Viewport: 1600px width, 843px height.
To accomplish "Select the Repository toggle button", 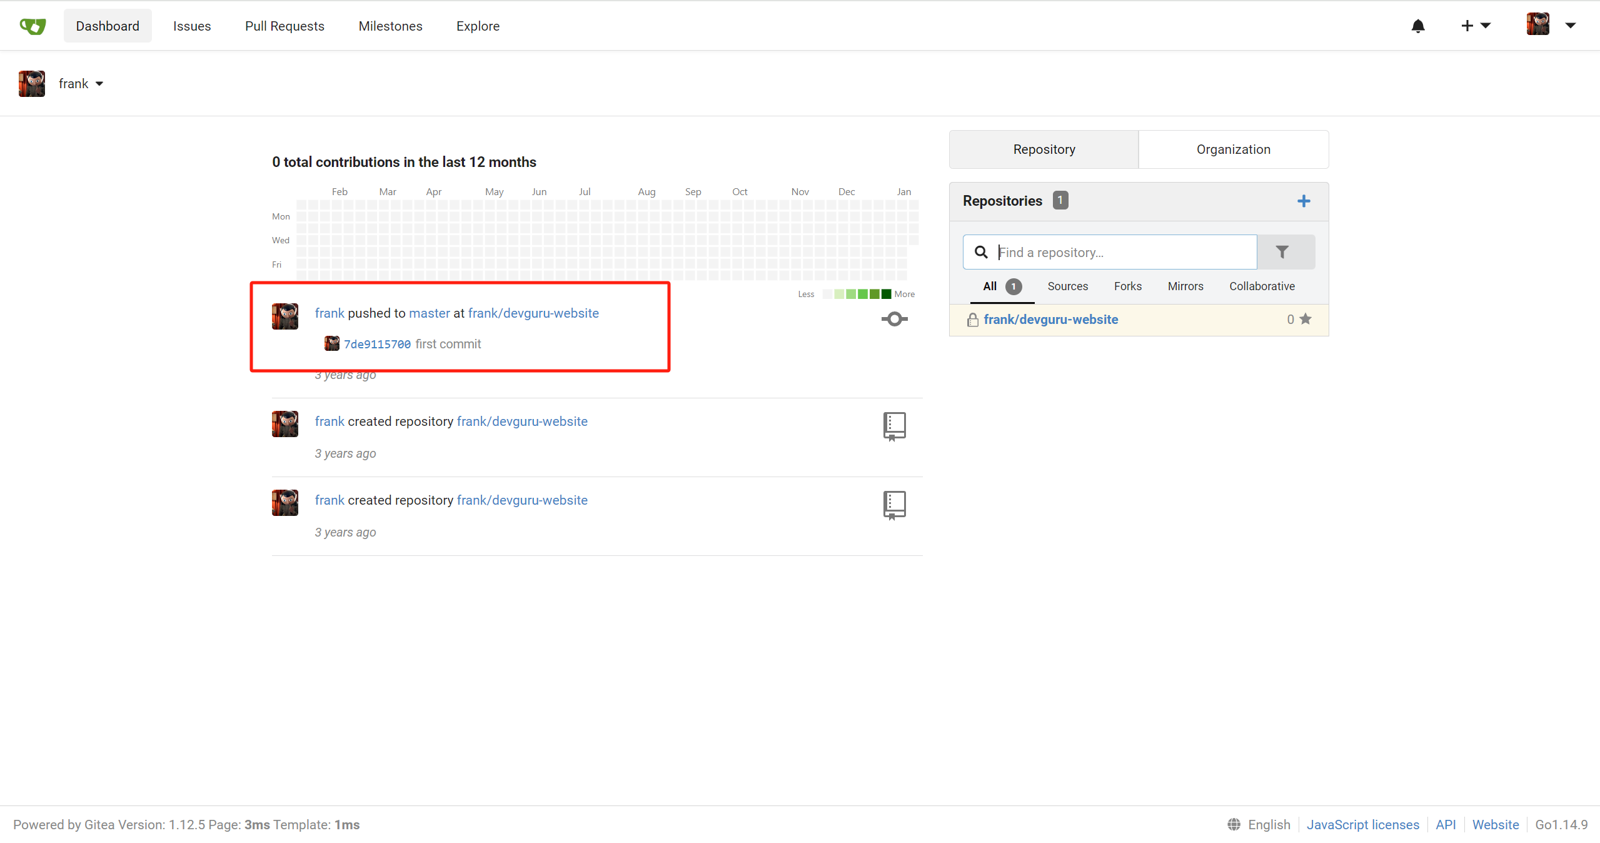I will pos(1044,149).
